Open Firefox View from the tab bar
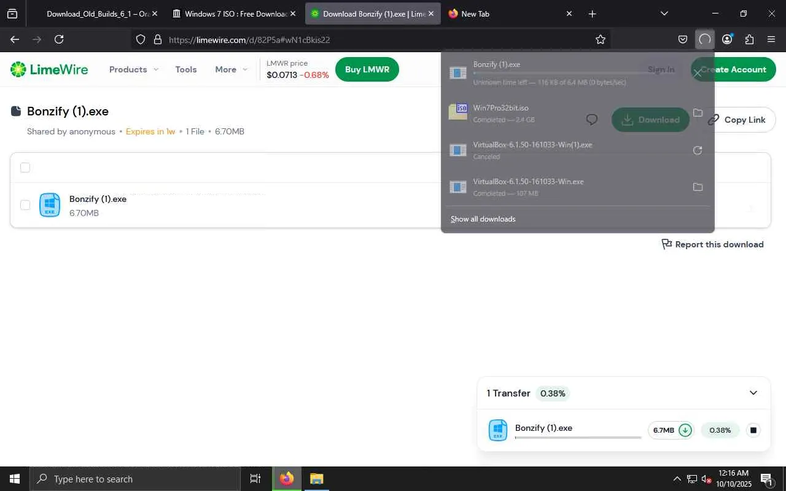 pyautogui.click(x=12, y=14)
